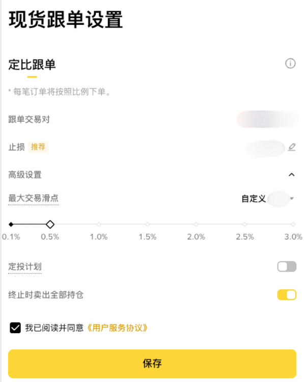Viewport: 304px width, 382px height.
Task: Select the 2.0% slippage marker
Action: [x=196, y=225]
